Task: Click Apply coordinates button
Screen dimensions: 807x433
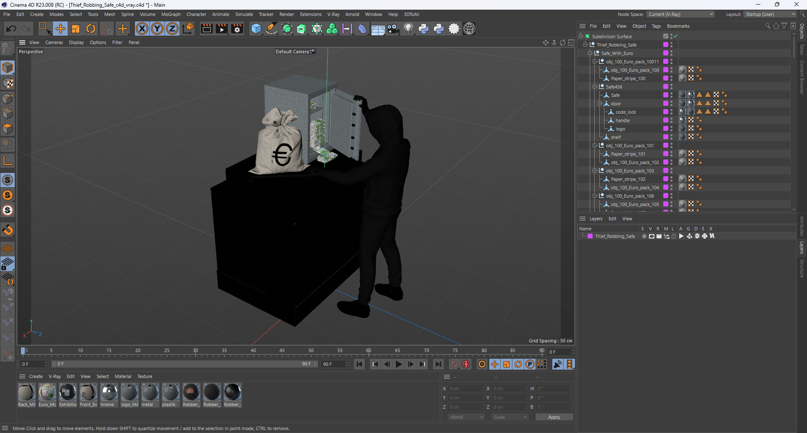Action: (x=554, y=417)
